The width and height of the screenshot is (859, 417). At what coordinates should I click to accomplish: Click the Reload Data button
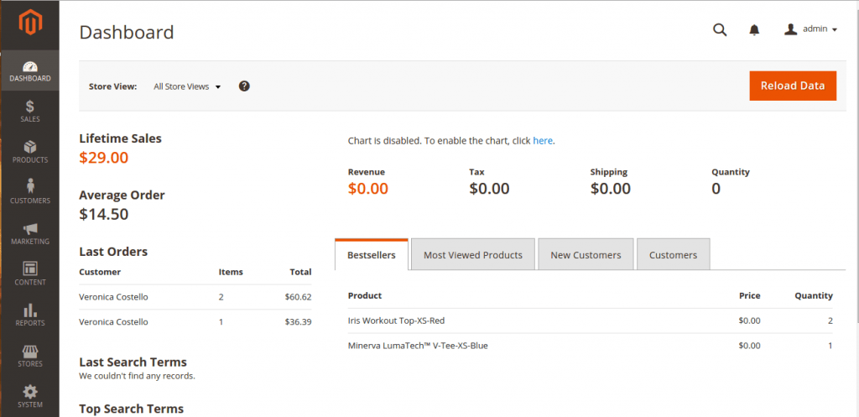click(x=793, y=86)
